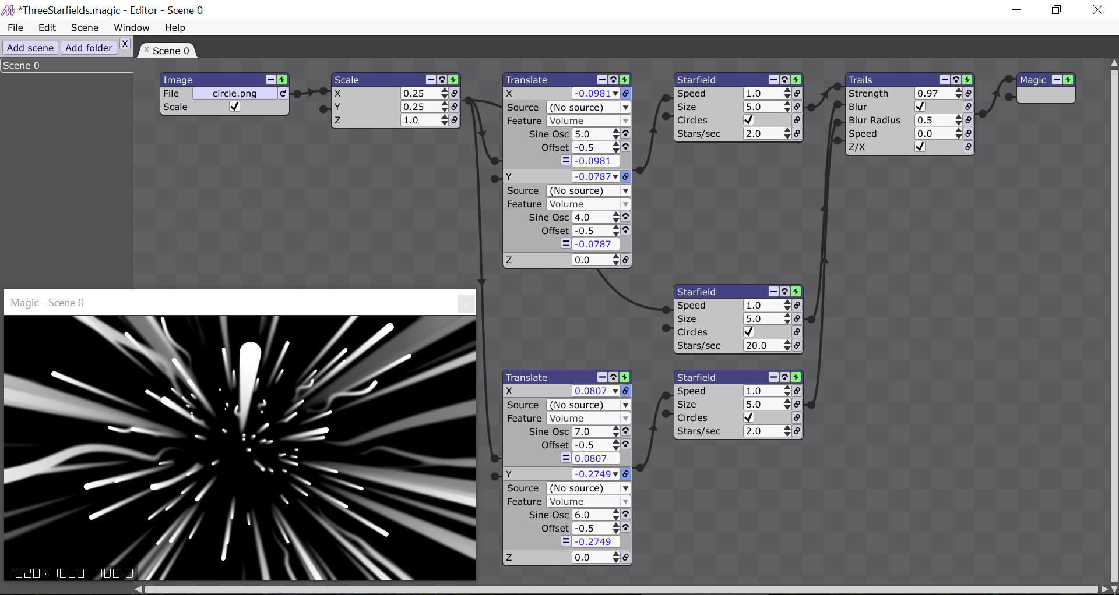Image resolution: width=1119 pixels, height=595 pixels.
Task: Collapse the middle Starfield module with Stars/sec 20.0
Action: [x=773, y=292]
